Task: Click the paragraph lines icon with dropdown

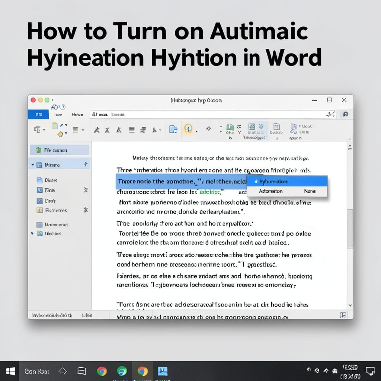Action: pyautogui.click(x=76, y=130)
